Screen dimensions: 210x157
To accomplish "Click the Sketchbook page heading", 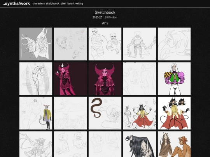I will (x=105, y=12).
